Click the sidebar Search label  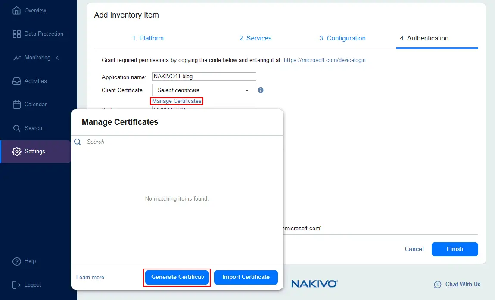[x=33, y=128]
